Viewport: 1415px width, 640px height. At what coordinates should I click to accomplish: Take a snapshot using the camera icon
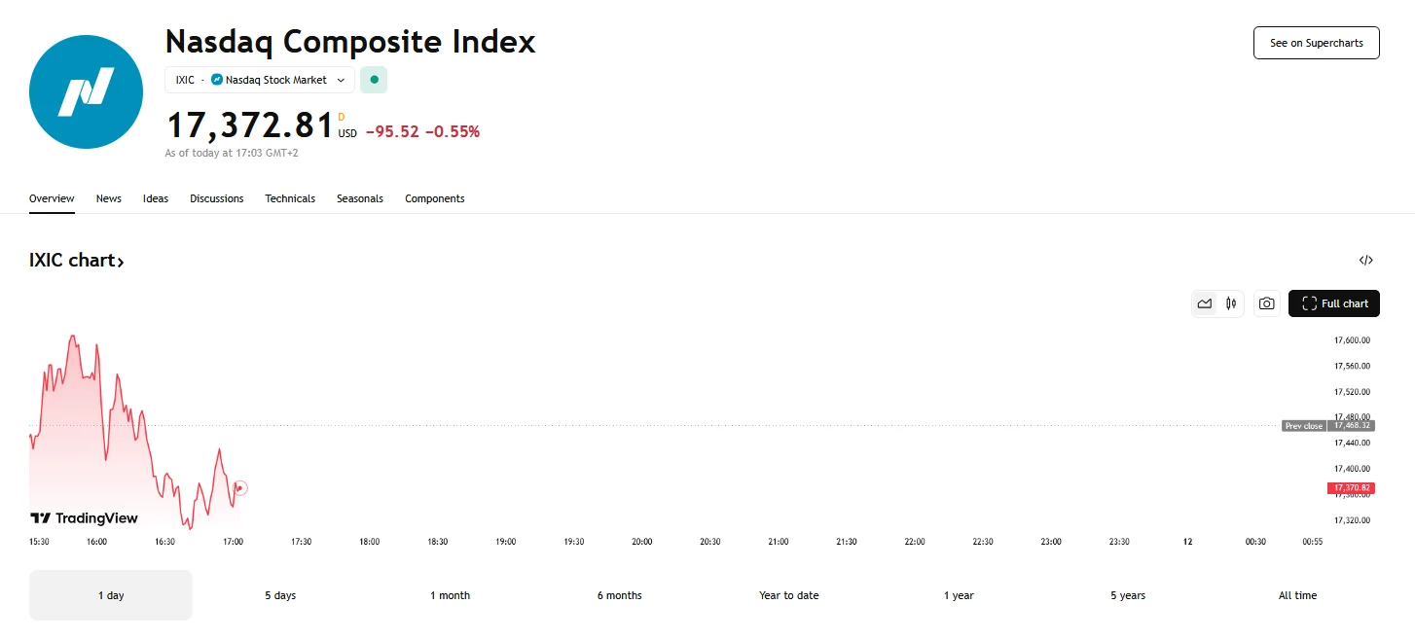1266,303
